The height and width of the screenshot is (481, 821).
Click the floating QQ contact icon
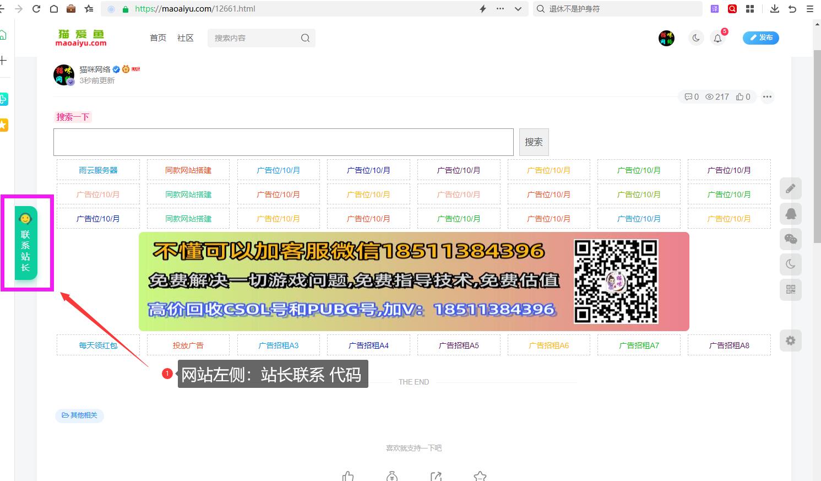tap(791, 214)
